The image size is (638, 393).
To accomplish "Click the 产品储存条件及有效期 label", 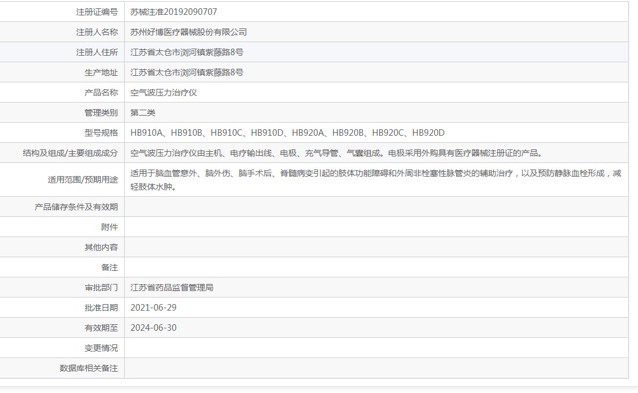I will [76, 207].
